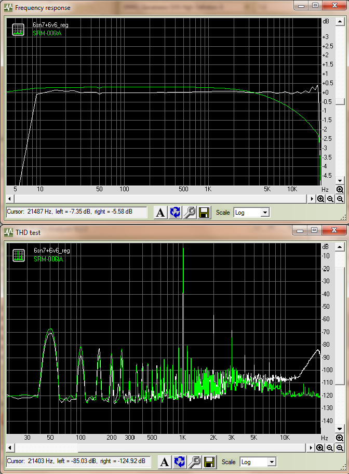Click the text annotation 'A' button in Frequency response window
The width and height of the screenshot is (349, 474).
coord(160,213)
